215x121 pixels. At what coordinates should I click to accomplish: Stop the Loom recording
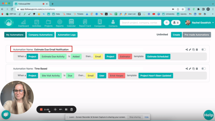(x=41, y=109)
